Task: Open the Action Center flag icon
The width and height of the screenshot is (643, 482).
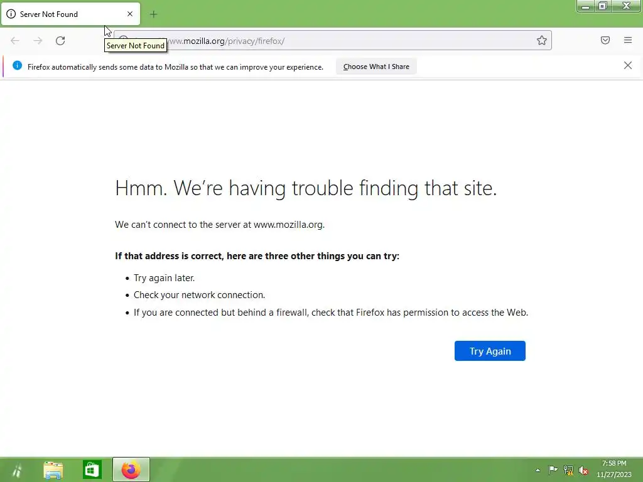Action: click(553, 469)
